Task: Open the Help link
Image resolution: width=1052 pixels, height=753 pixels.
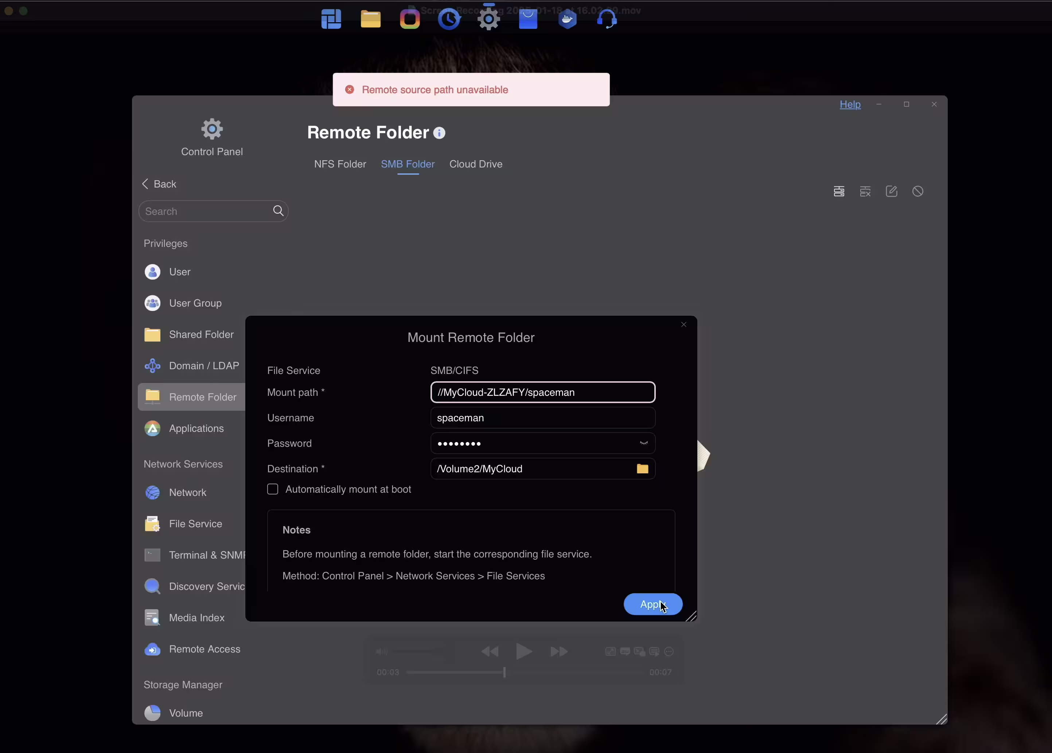Action: 850,105
